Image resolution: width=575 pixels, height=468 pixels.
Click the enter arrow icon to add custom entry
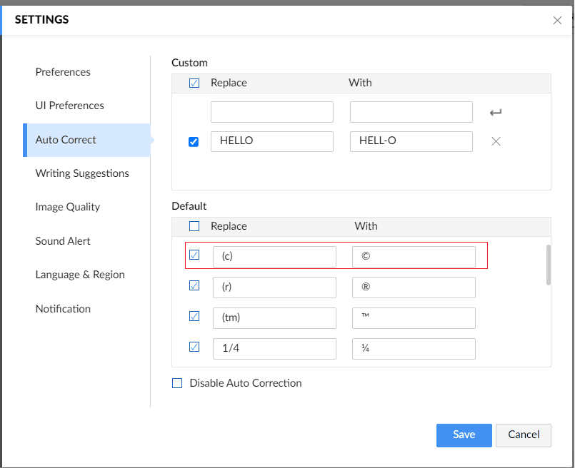click(496, 112)
